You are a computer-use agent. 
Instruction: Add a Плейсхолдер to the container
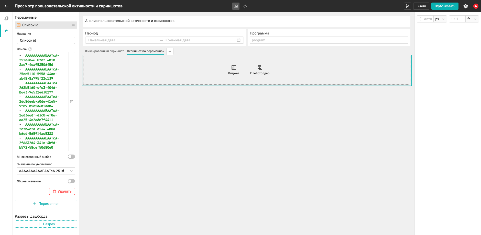coord(260,70)
